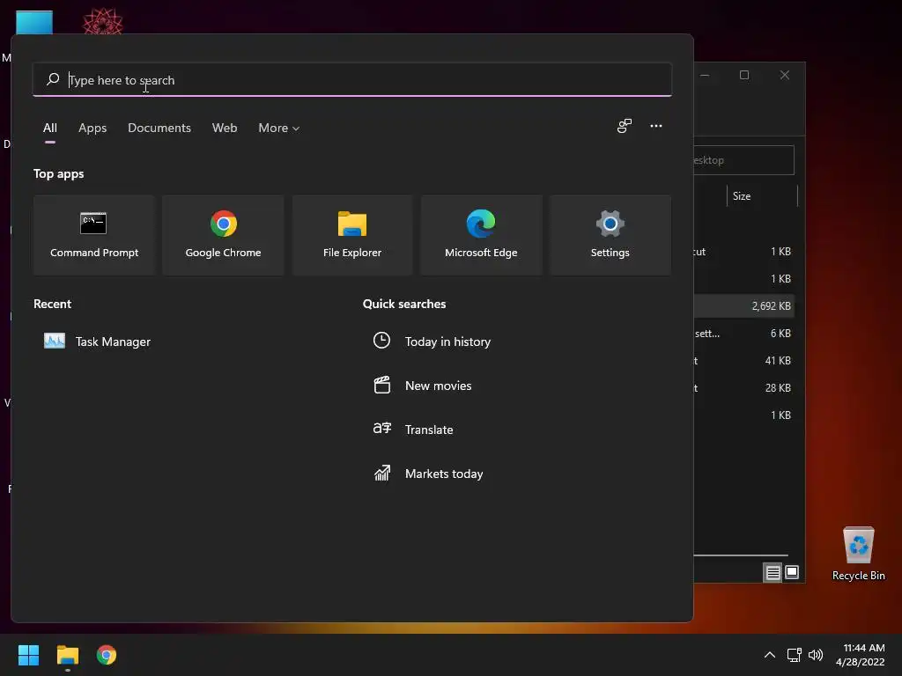Switch to the Documents search tab
The width and height of the screenshot is (902, 676).
pos(159,129)
